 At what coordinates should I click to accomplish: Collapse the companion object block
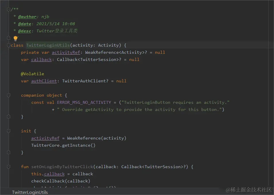8,95
